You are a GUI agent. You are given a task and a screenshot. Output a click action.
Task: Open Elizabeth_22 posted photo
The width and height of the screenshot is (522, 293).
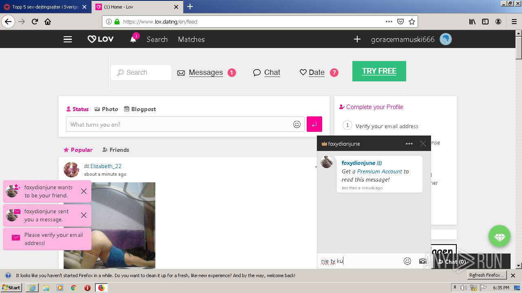(x=109, y=225)
